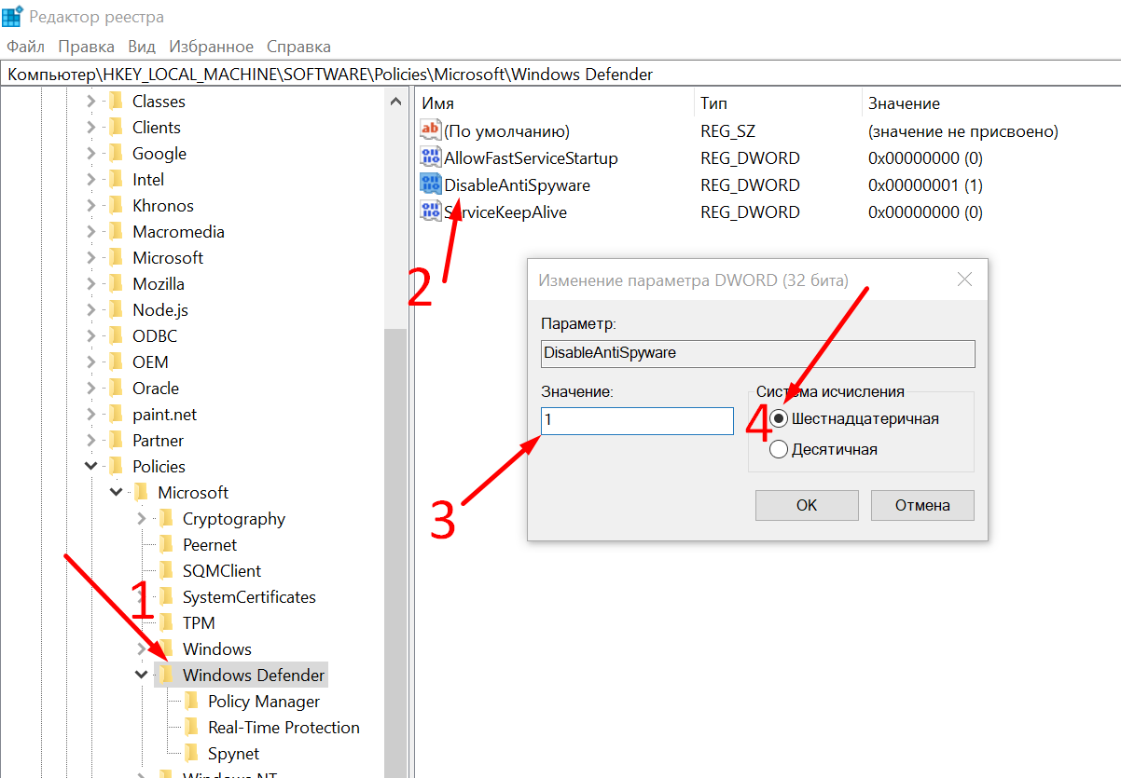Expand the Cryptography key

coord(141,519)
